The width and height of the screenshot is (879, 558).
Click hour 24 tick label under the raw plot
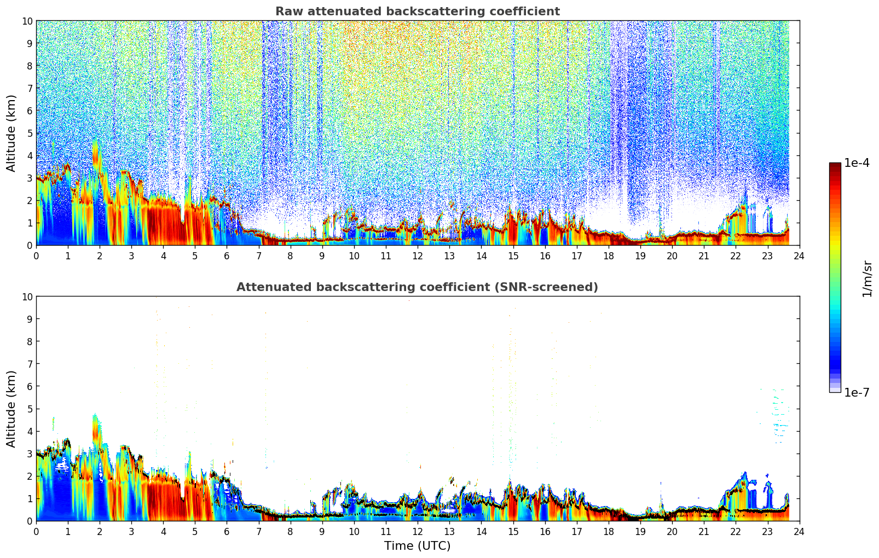pyautogui.click(x=799, y=255)
